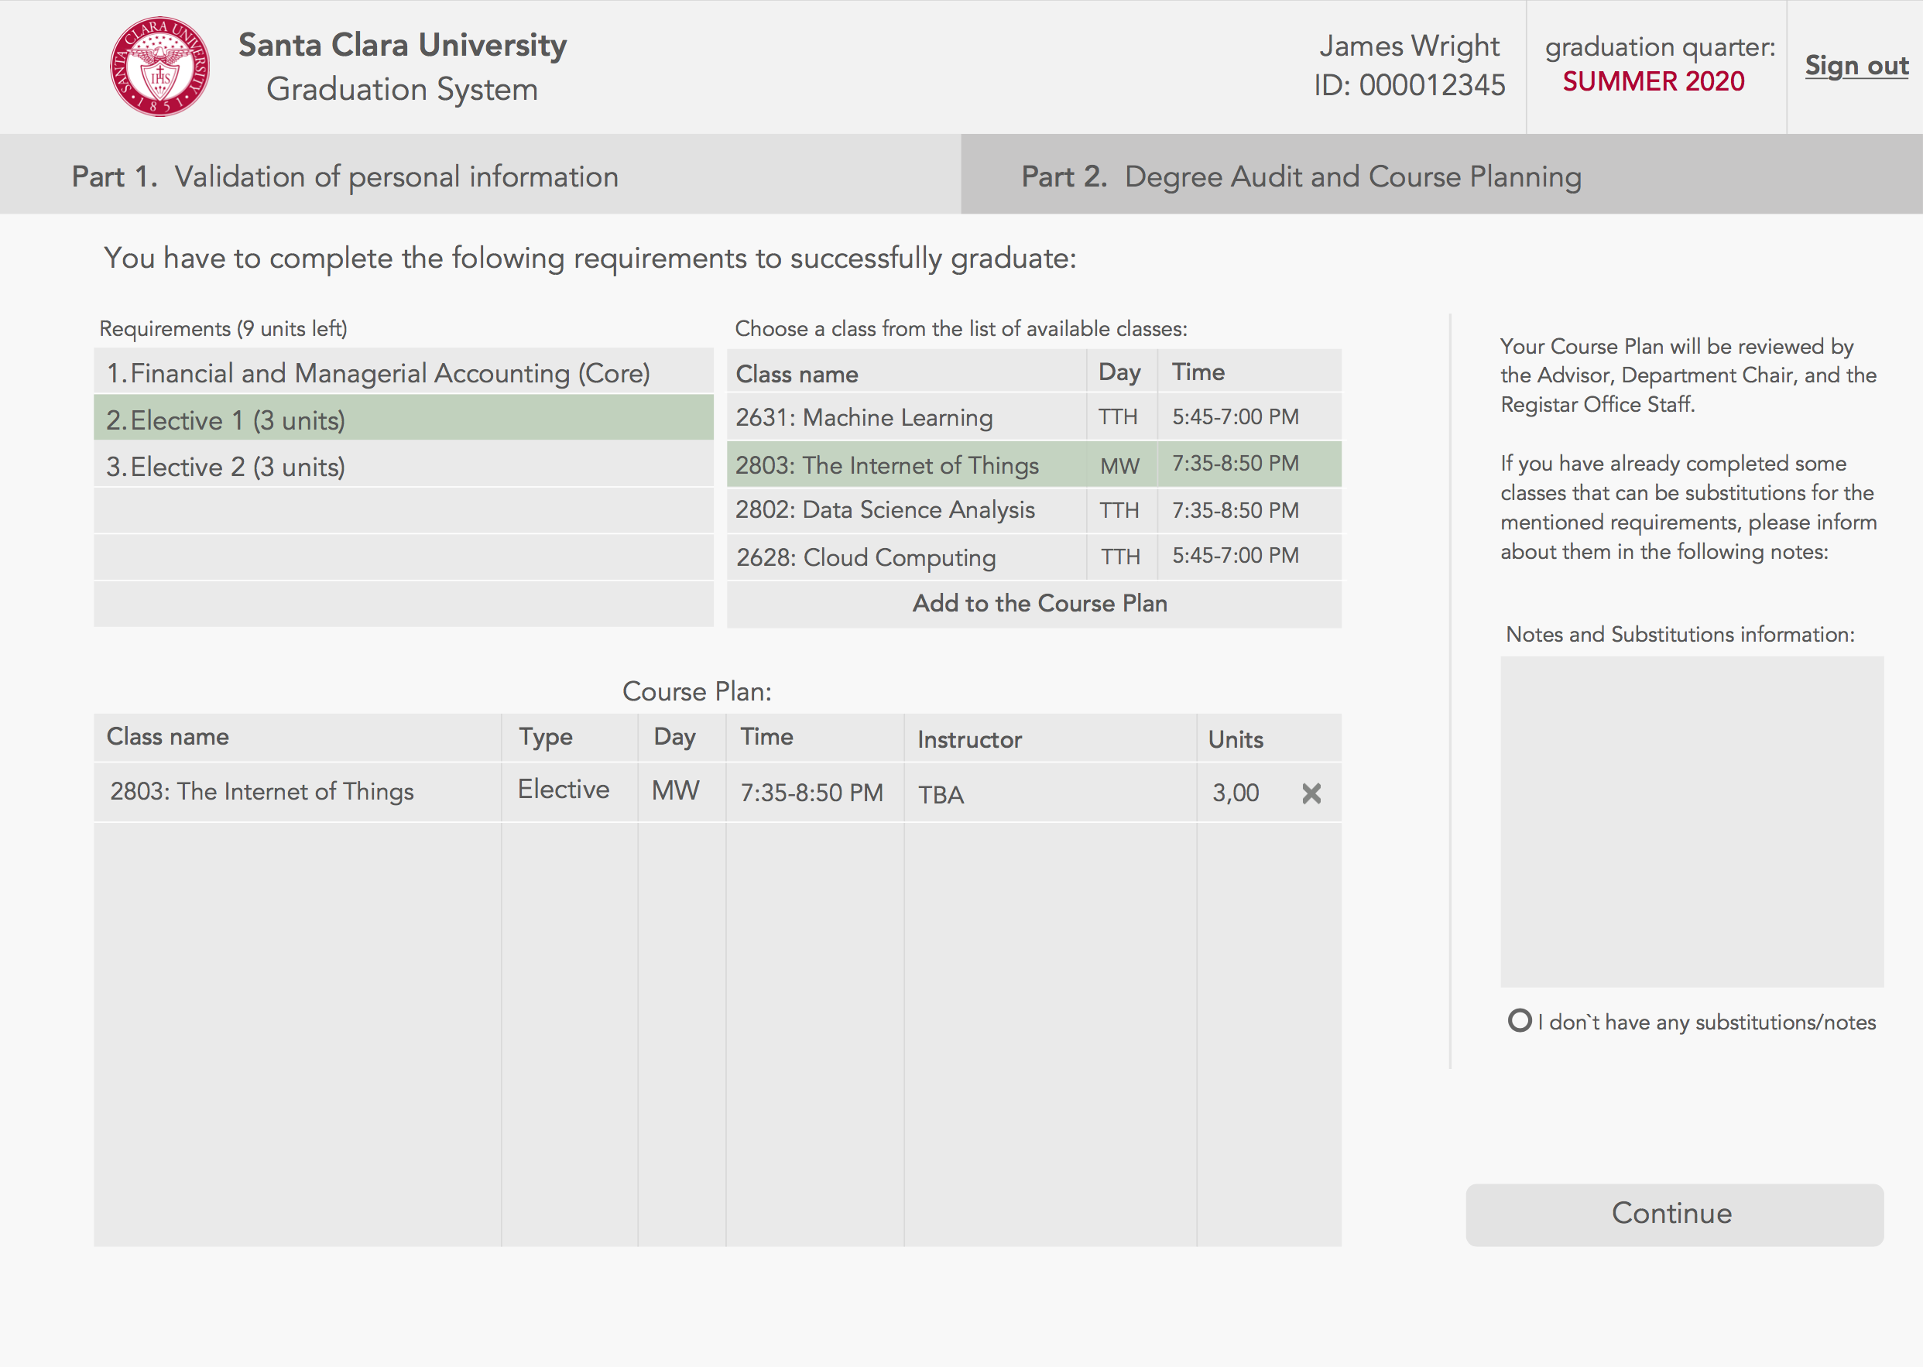Enable 'I don't have any substitutions/notes'
1923x1367 pixels.
pos(1520,1022)
